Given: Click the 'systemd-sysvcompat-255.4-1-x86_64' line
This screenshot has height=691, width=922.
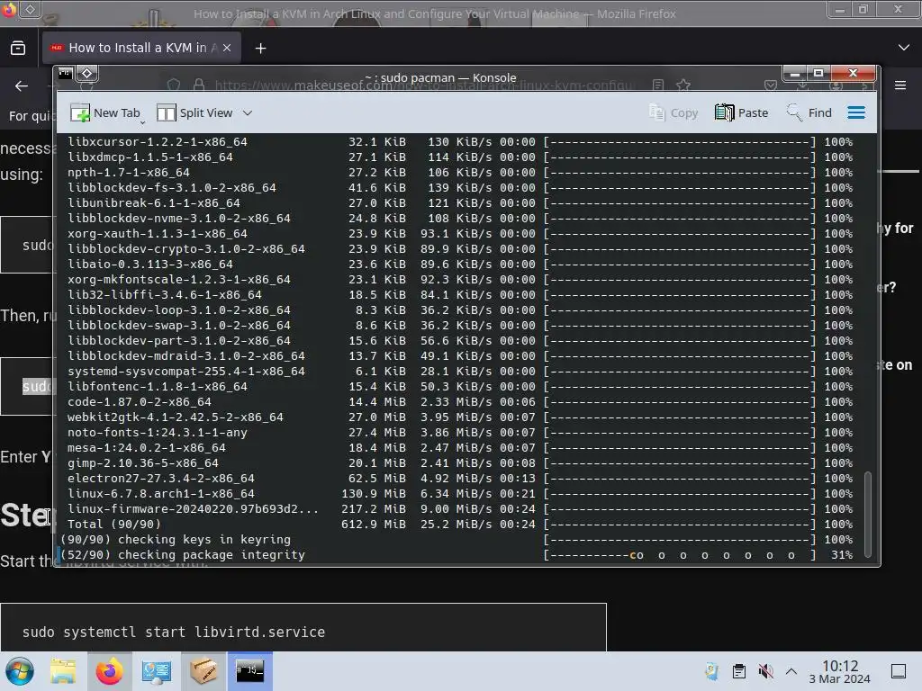Looking at the screenshot, I should pos(460,372).
